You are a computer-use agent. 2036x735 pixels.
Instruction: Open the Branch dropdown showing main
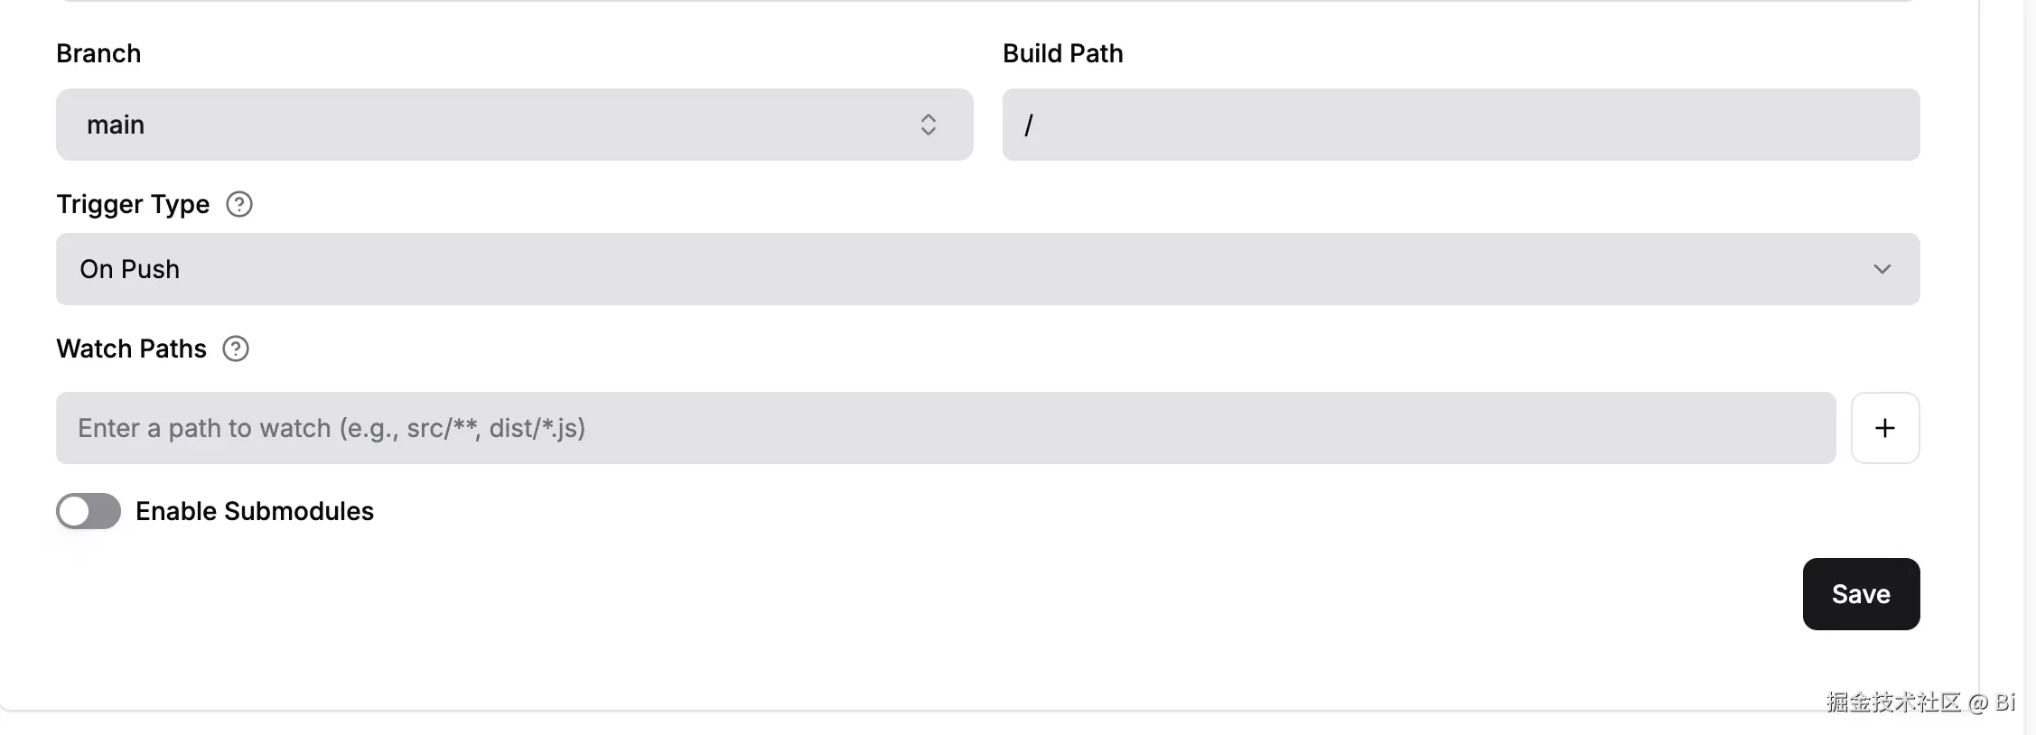pos(514,125)
